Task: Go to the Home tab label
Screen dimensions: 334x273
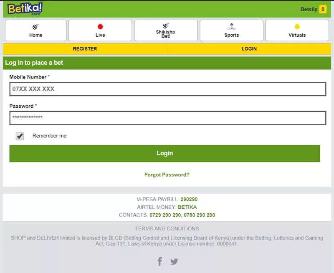Action: point(35,35)
